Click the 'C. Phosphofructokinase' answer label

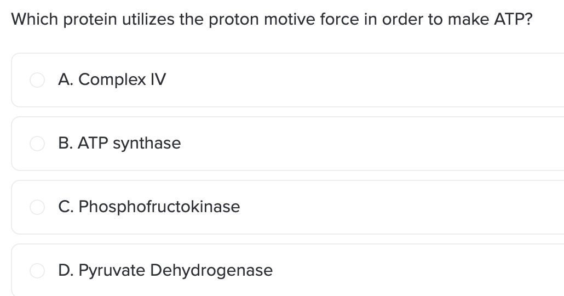pyautogui.click(x=149, y=207)
